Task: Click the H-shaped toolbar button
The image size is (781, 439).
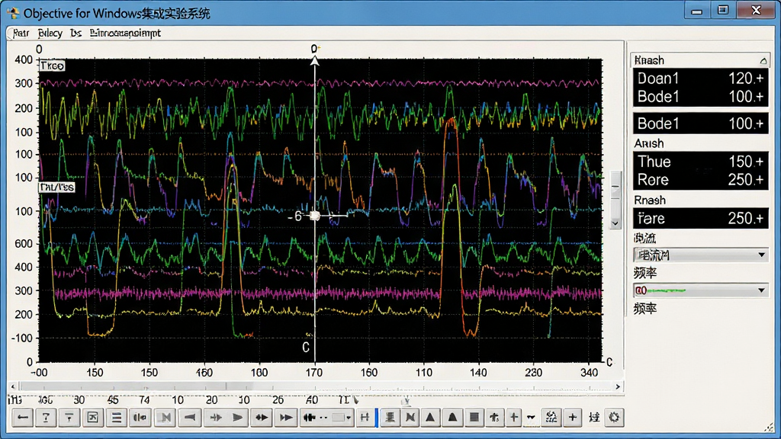Action: click(365, 417)
